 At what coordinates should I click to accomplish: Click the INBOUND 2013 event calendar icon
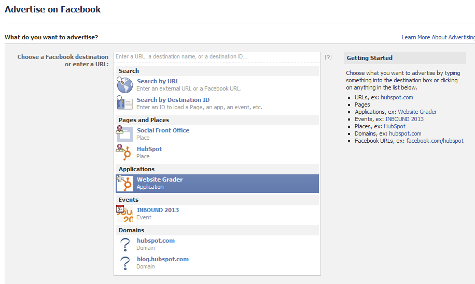124,214
